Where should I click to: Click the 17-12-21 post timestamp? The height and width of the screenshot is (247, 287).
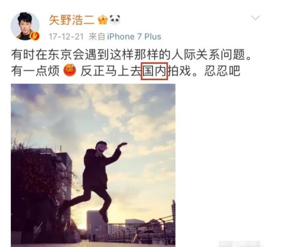(66, 37)
